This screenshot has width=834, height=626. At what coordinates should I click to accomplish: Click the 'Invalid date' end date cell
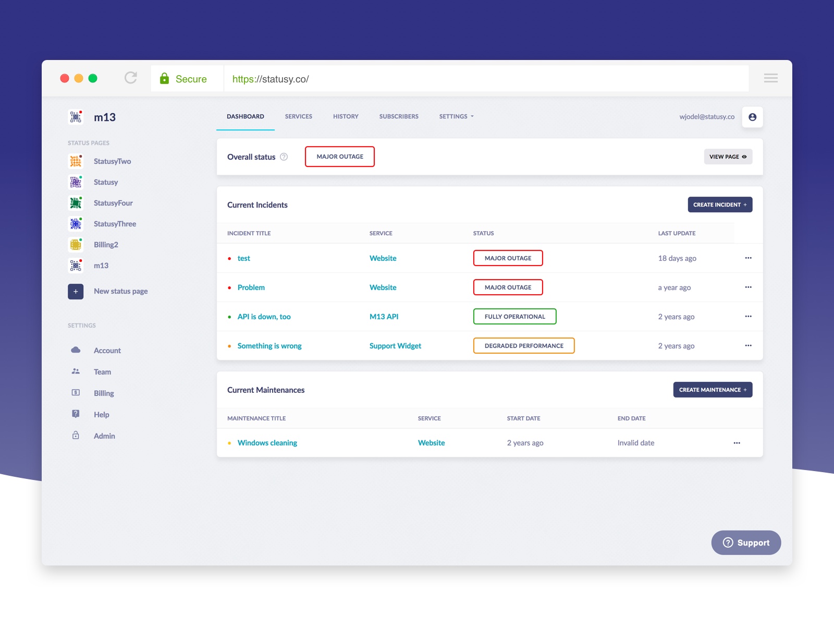[x=636, y=443]
